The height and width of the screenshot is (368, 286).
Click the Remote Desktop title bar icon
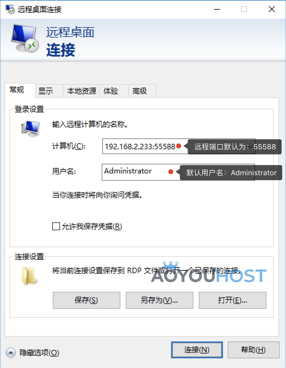tap(10, 9)
